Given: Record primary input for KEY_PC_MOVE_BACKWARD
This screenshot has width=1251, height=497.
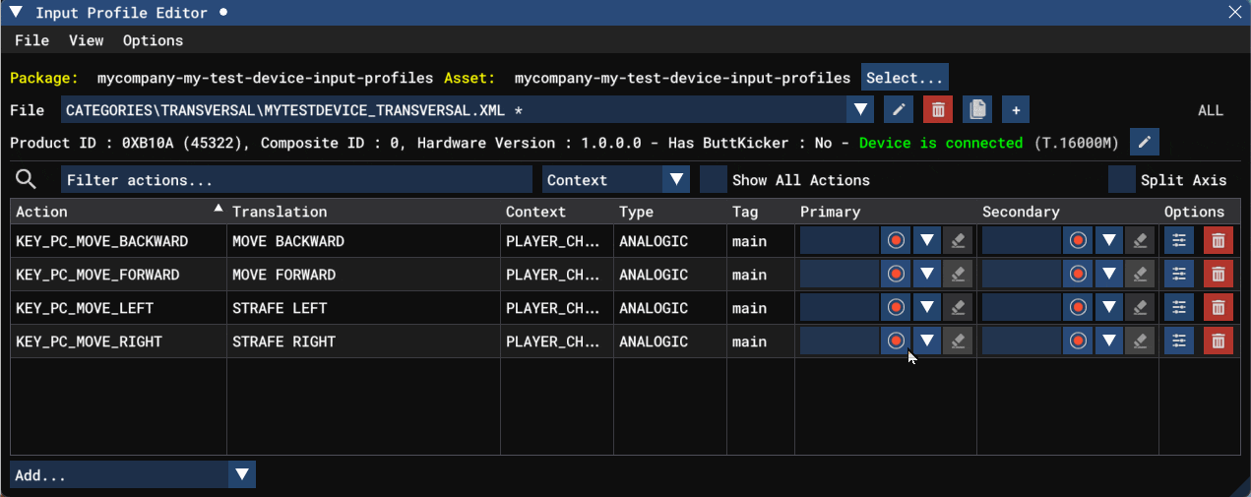Looking at the screenshot, I should pos(896,241).
